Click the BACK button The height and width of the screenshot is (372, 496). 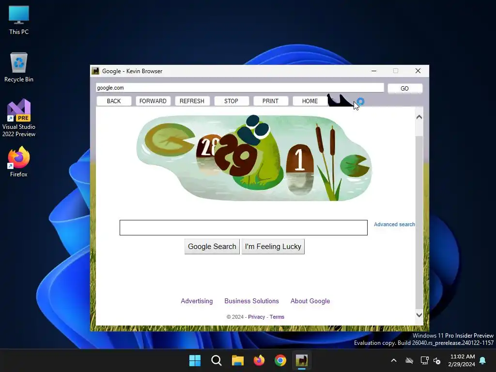tap(114, 101)
